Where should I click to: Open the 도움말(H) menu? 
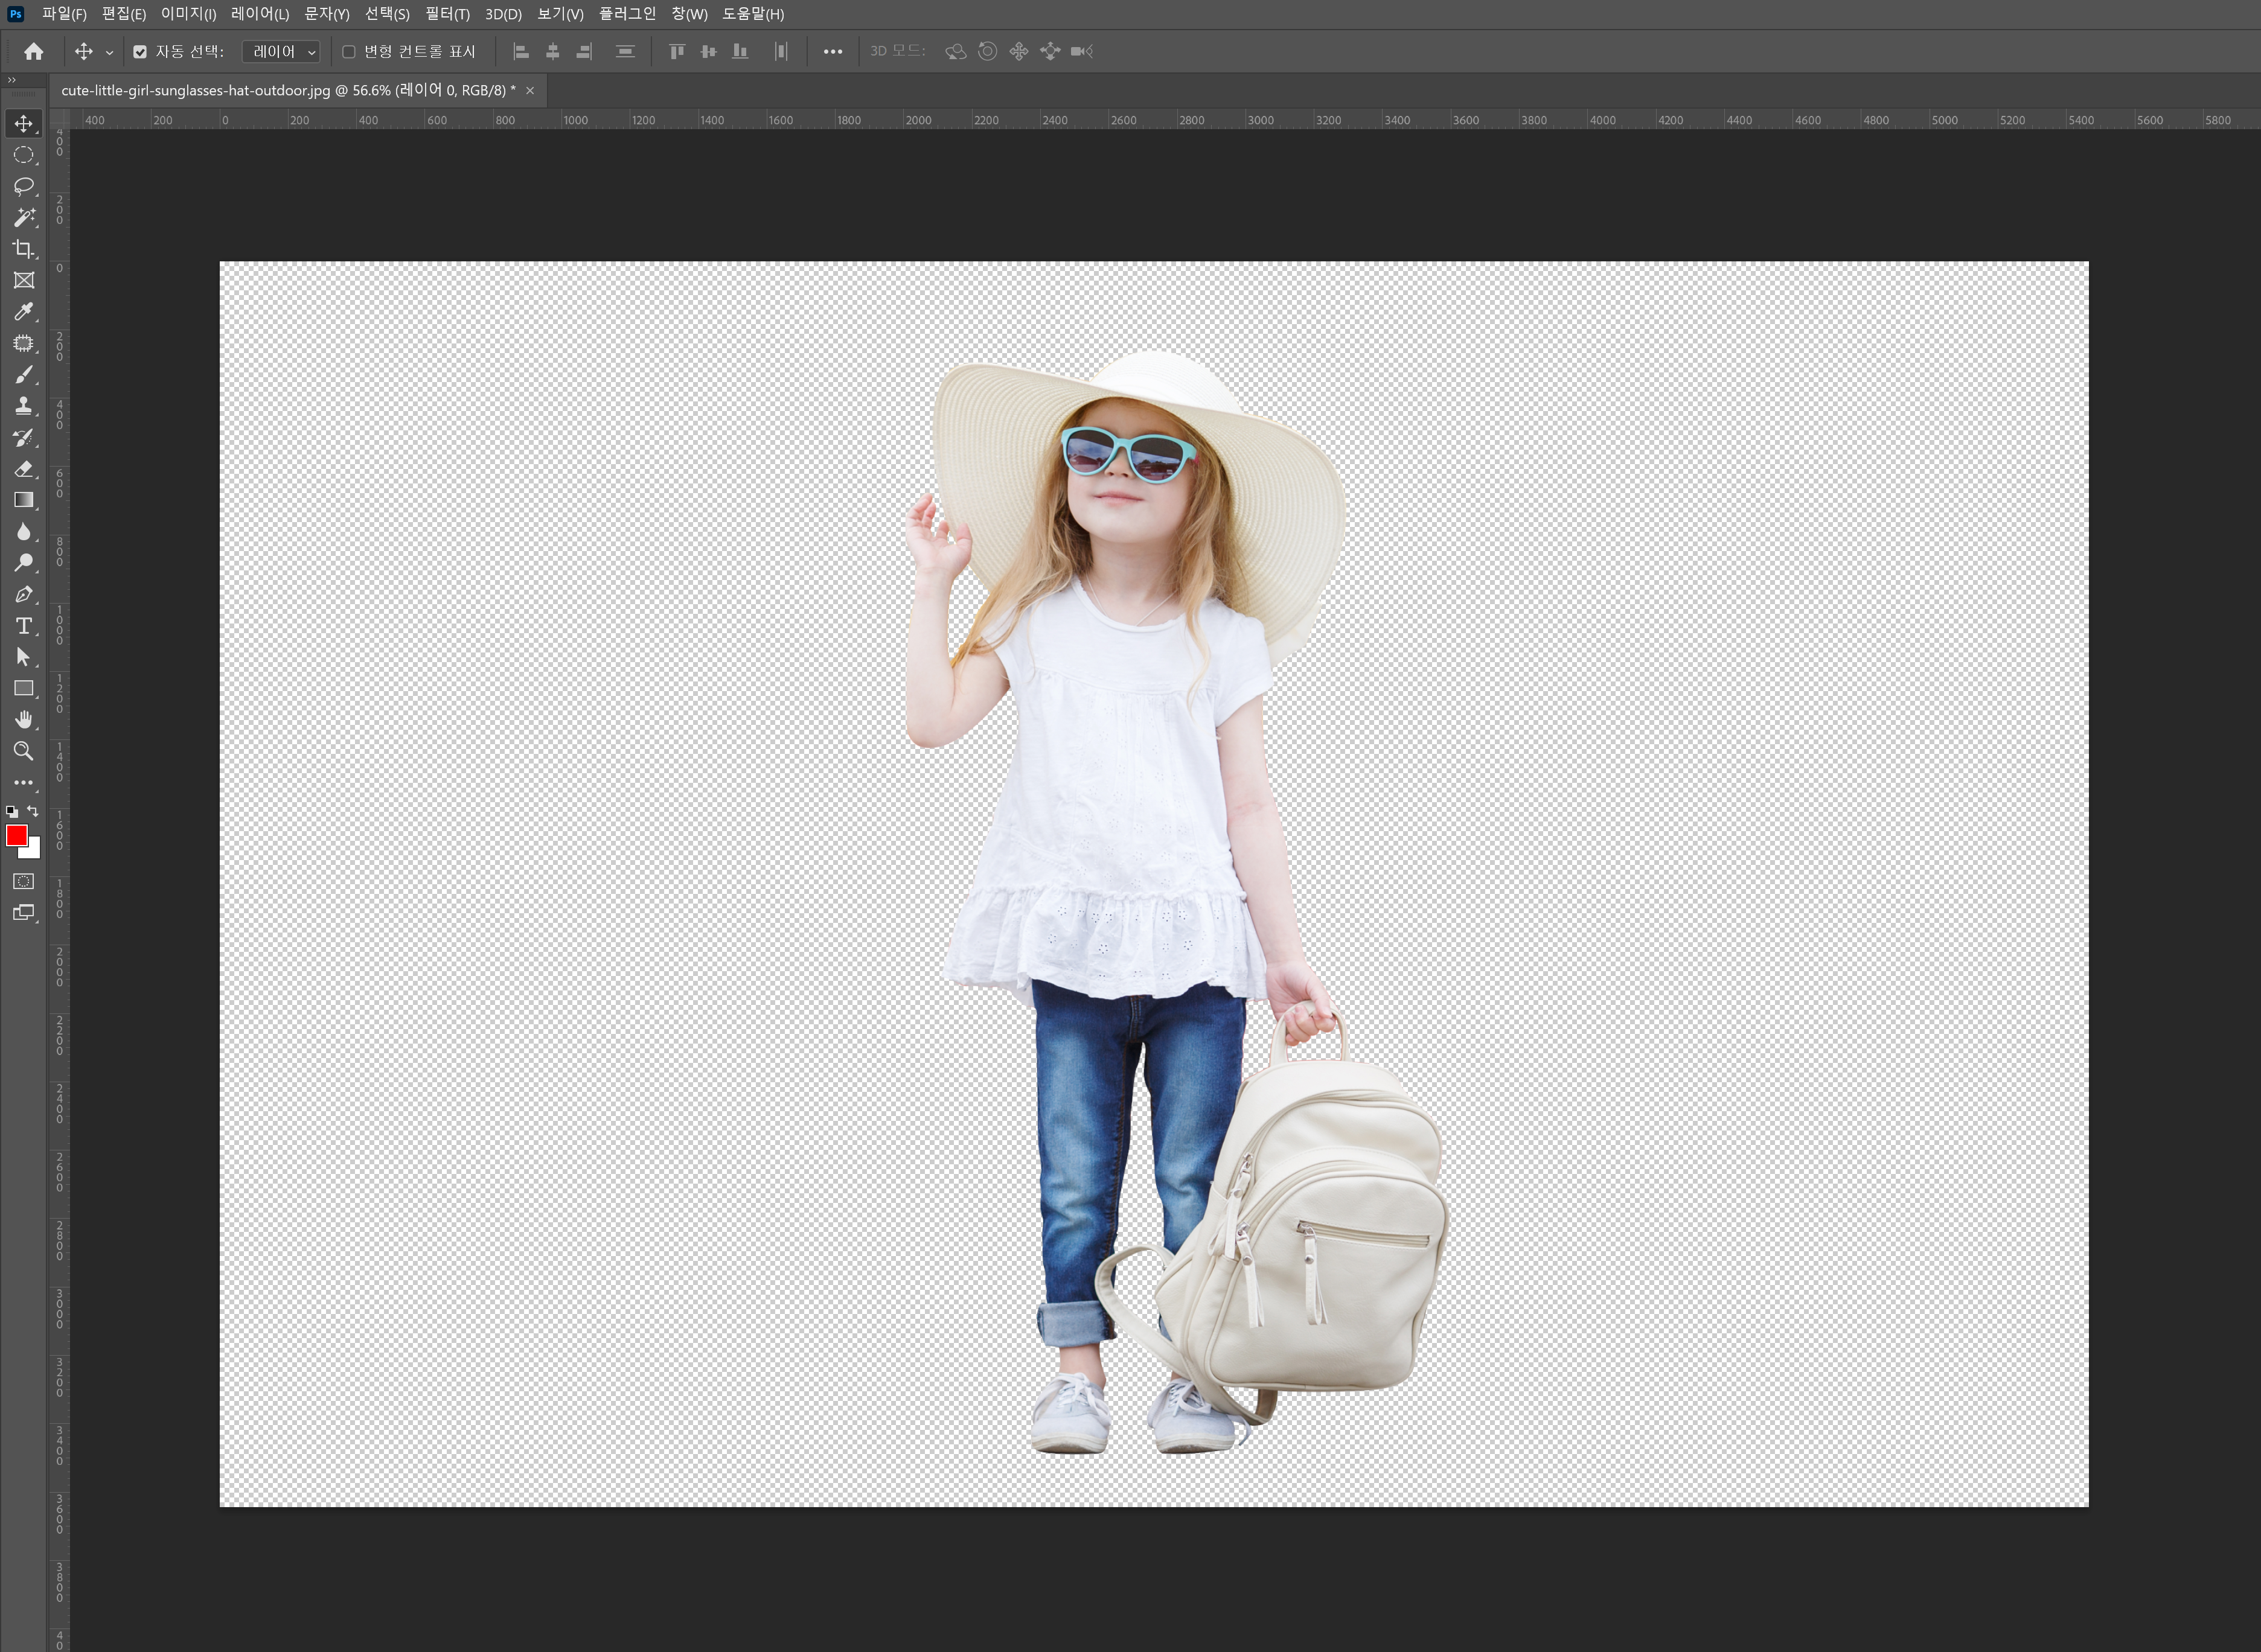point(753,14)
